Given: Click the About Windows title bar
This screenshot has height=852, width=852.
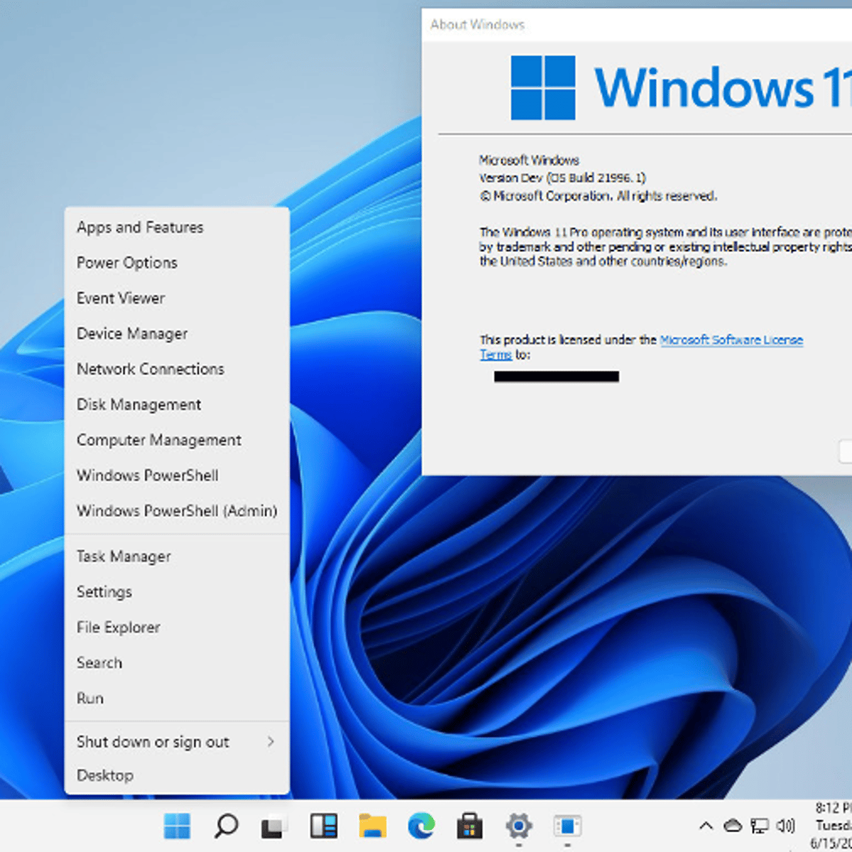Looking at the screenshot, I should point(637,25).
